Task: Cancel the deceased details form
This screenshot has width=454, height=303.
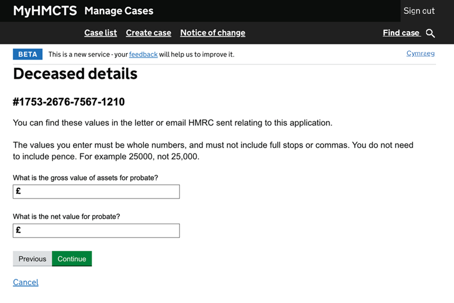Action: [x=26, y=282]
